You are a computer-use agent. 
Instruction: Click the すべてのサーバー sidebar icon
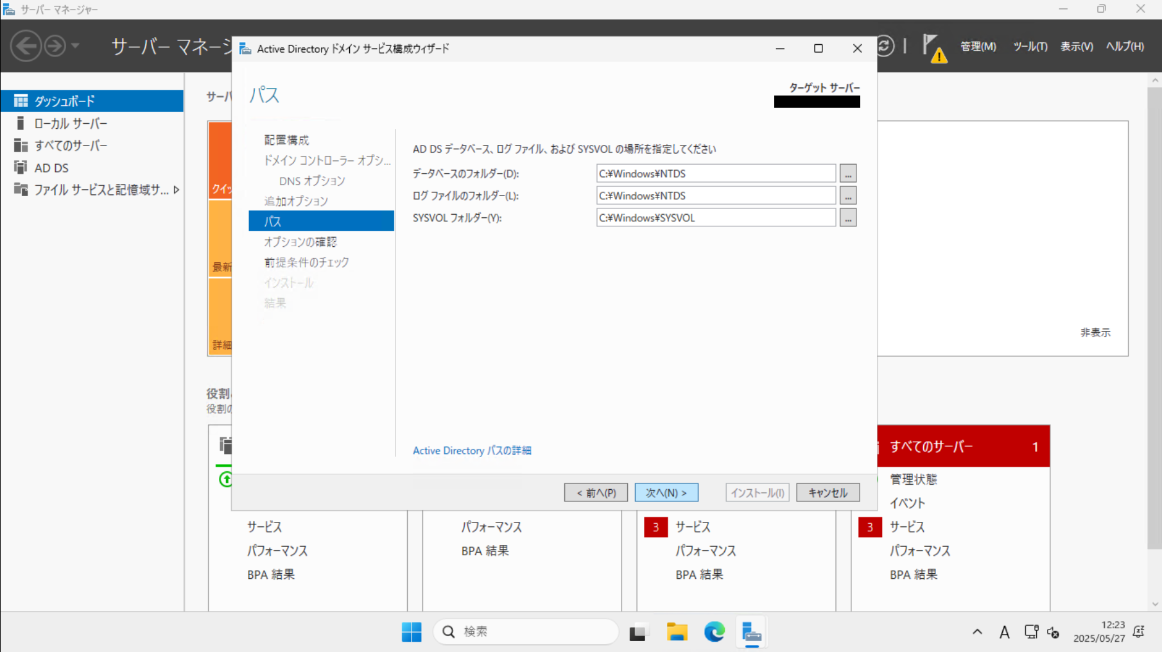(21, 146)
